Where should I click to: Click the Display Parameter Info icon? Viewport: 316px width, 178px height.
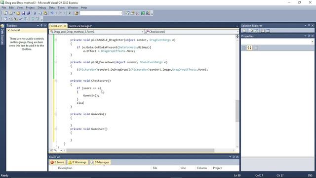[10, 19]
